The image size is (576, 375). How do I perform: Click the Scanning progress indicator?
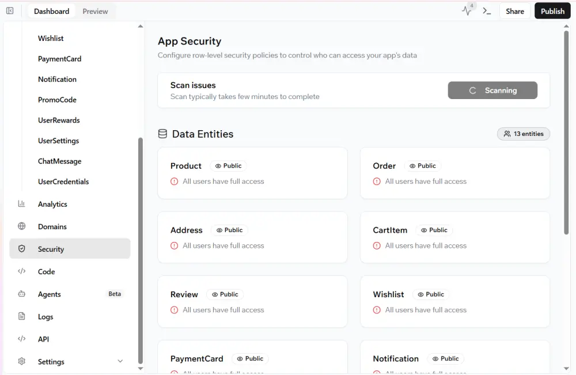point(492,90)
